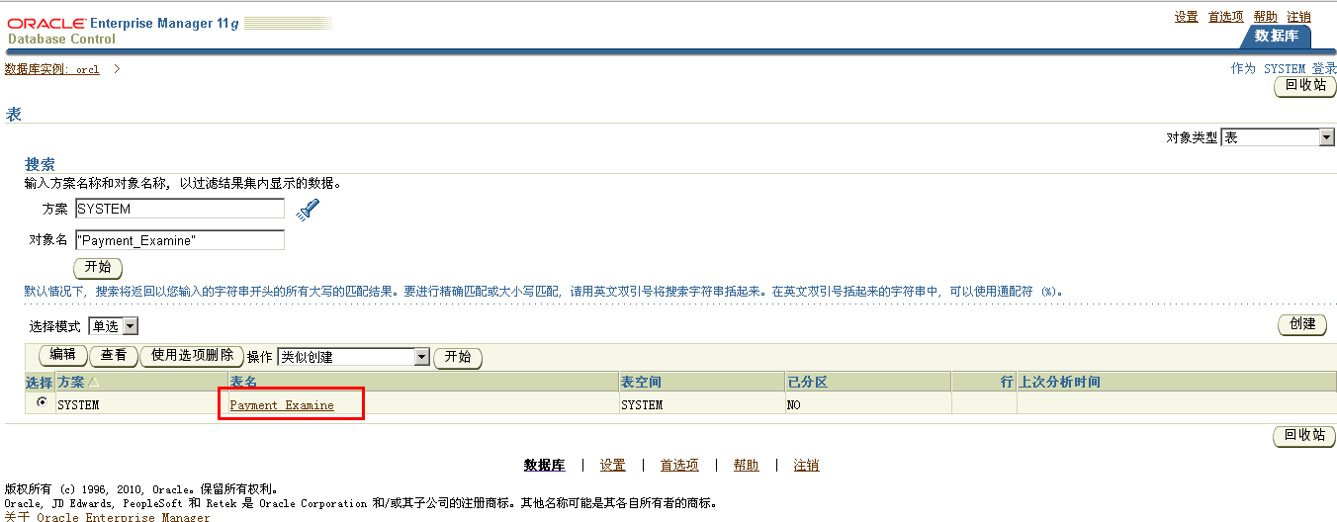Focus the 对象名 input field
The image size is (1337, 522).
coord(180,240)
